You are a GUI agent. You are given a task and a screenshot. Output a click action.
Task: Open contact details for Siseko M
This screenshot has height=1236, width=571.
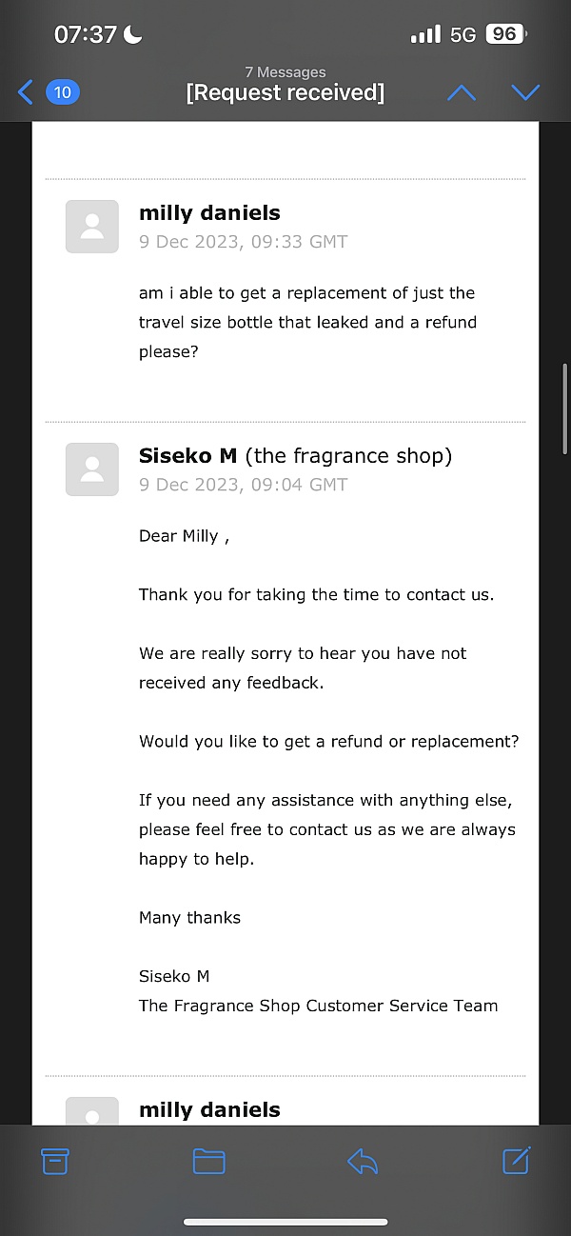187,455
